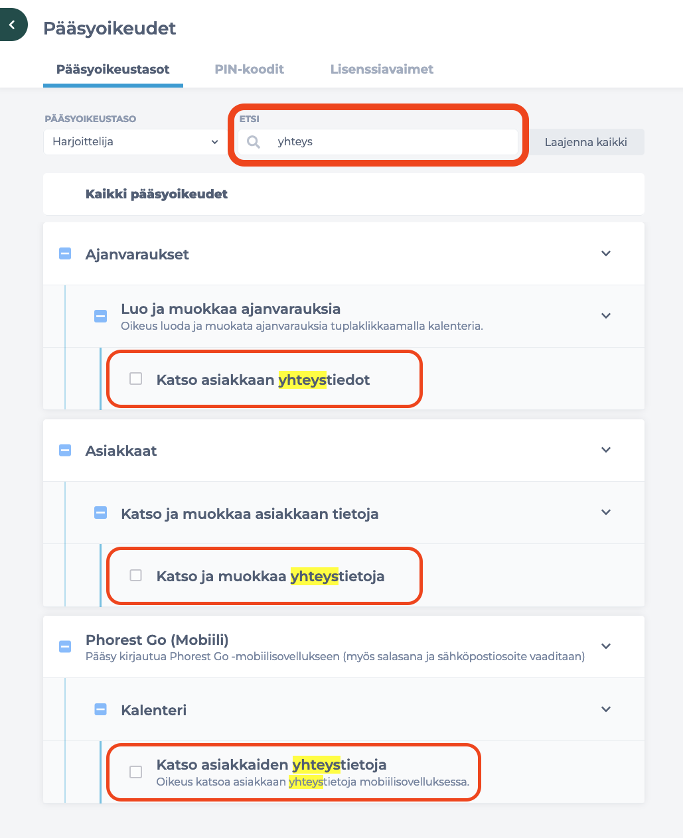Screen dimensions: 683x838
Task: Toggle the Phorest Go (Mobiili) partial-selection box
Action: (65, 646)
